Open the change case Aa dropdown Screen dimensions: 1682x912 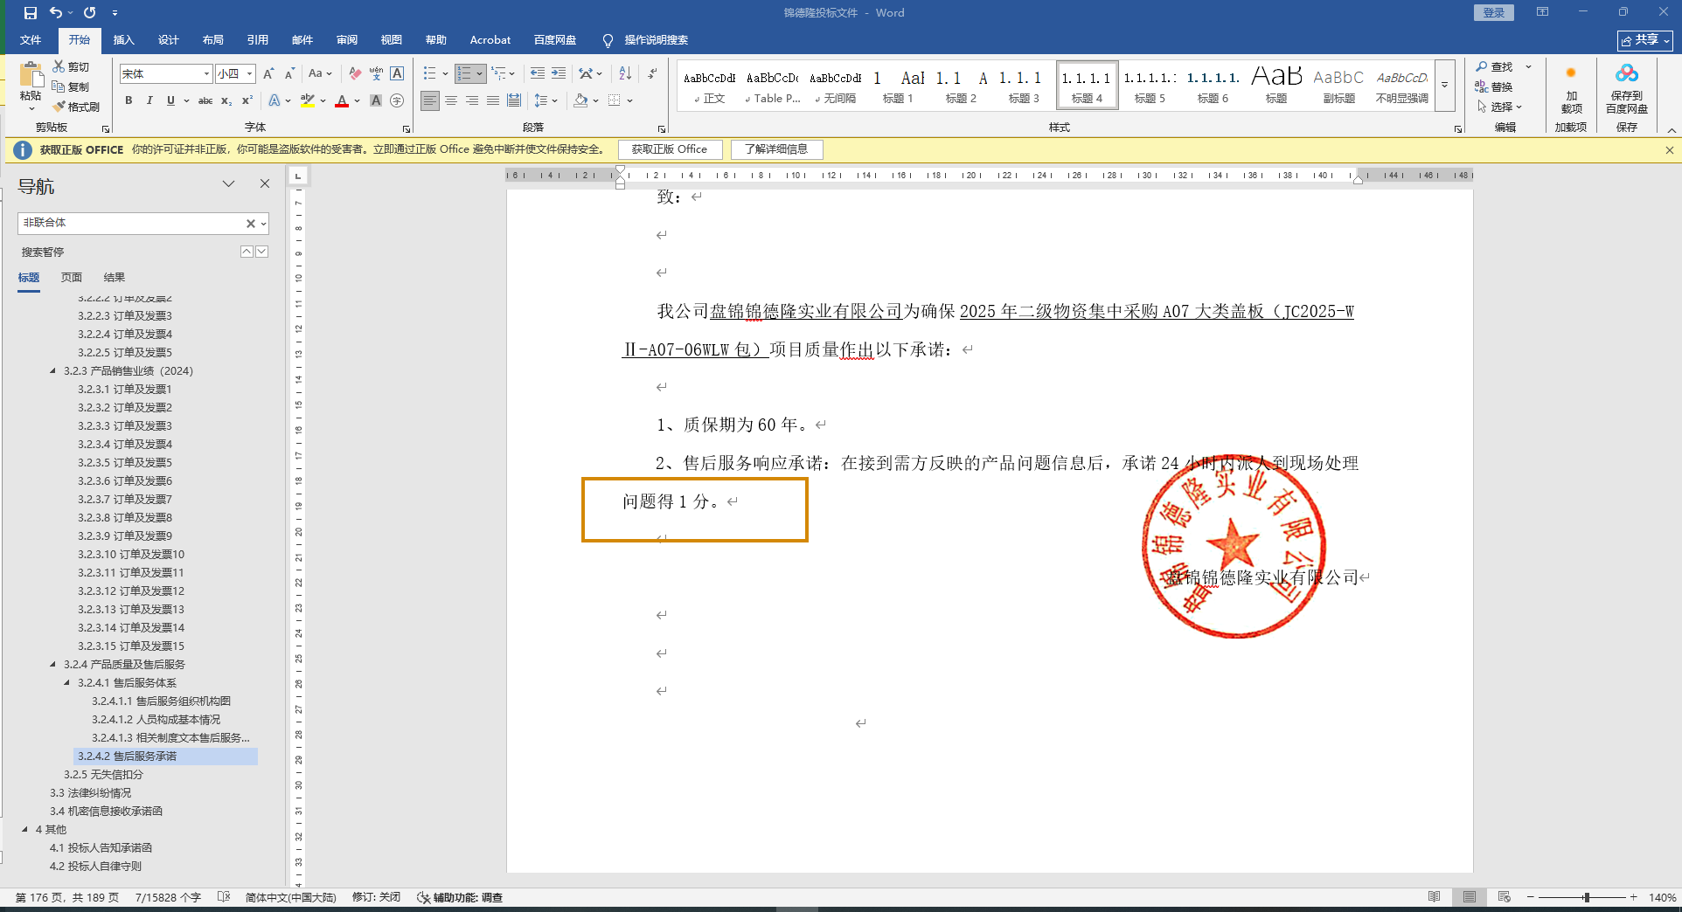pyautogui.click(x=320, y=74)
